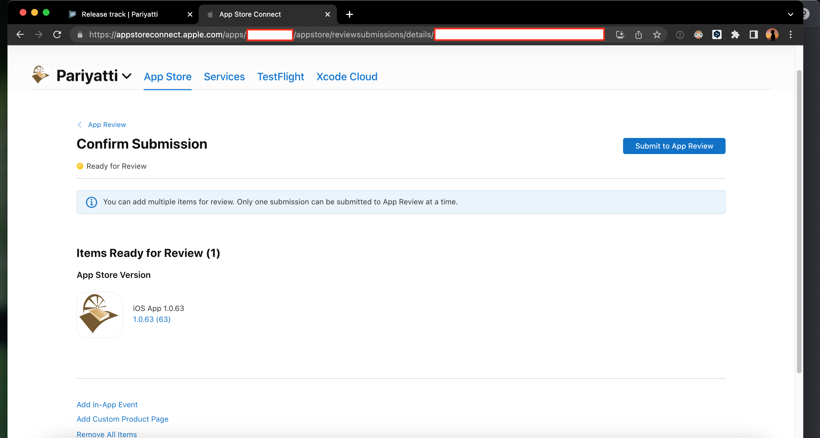Image resolution: width=820 pixels, height=438 pixels.
Task: Click "Items Ready for Review (1)" heading
Action: click(148, 253)
